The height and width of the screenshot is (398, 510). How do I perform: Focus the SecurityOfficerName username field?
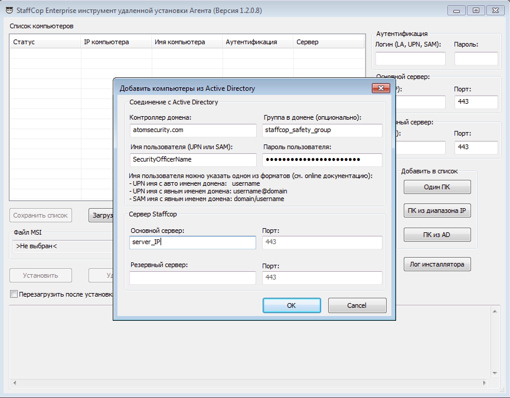pos(192,160)
